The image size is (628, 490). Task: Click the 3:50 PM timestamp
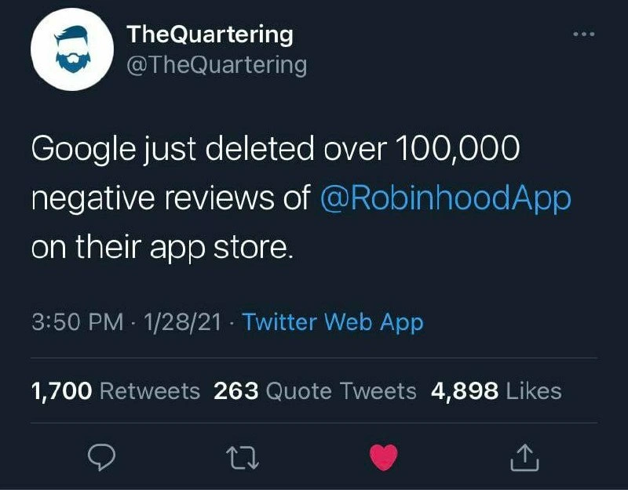coord(77,322)
